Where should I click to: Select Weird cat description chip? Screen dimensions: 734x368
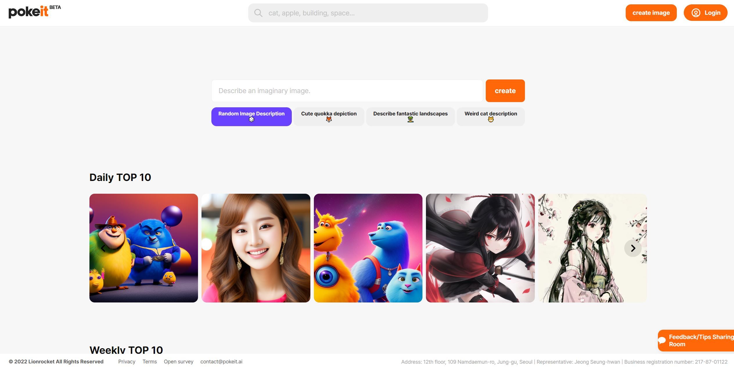click(491, 117)
